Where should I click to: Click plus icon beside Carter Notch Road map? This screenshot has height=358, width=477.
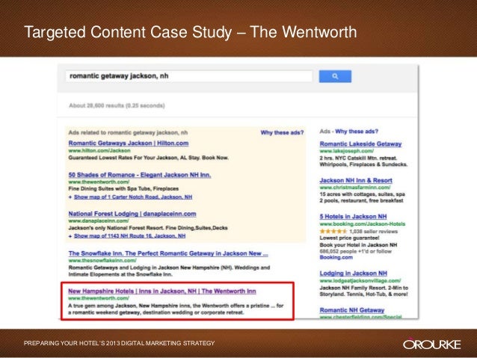tap(70, 197)
